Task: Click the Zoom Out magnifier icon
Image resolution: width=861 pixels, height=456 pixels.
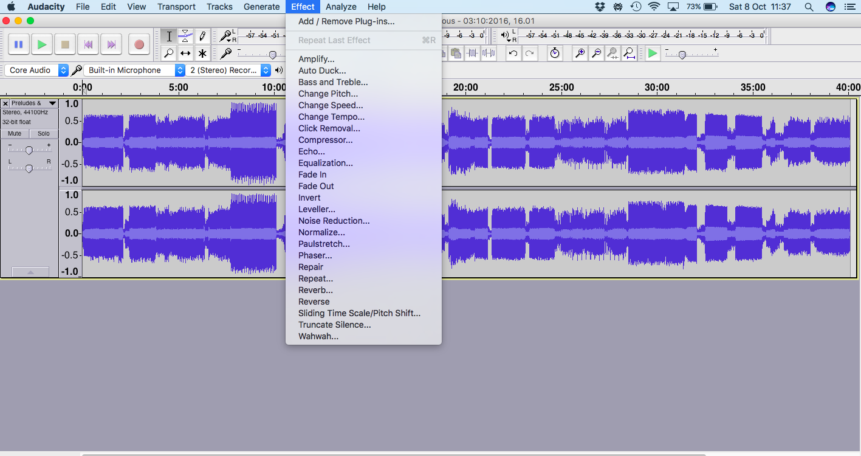Action: 597,54
